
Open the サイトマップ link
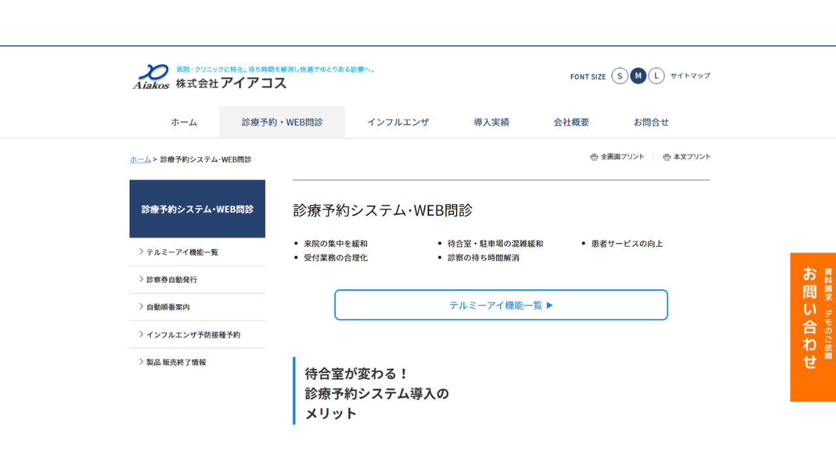click(690, 76)
